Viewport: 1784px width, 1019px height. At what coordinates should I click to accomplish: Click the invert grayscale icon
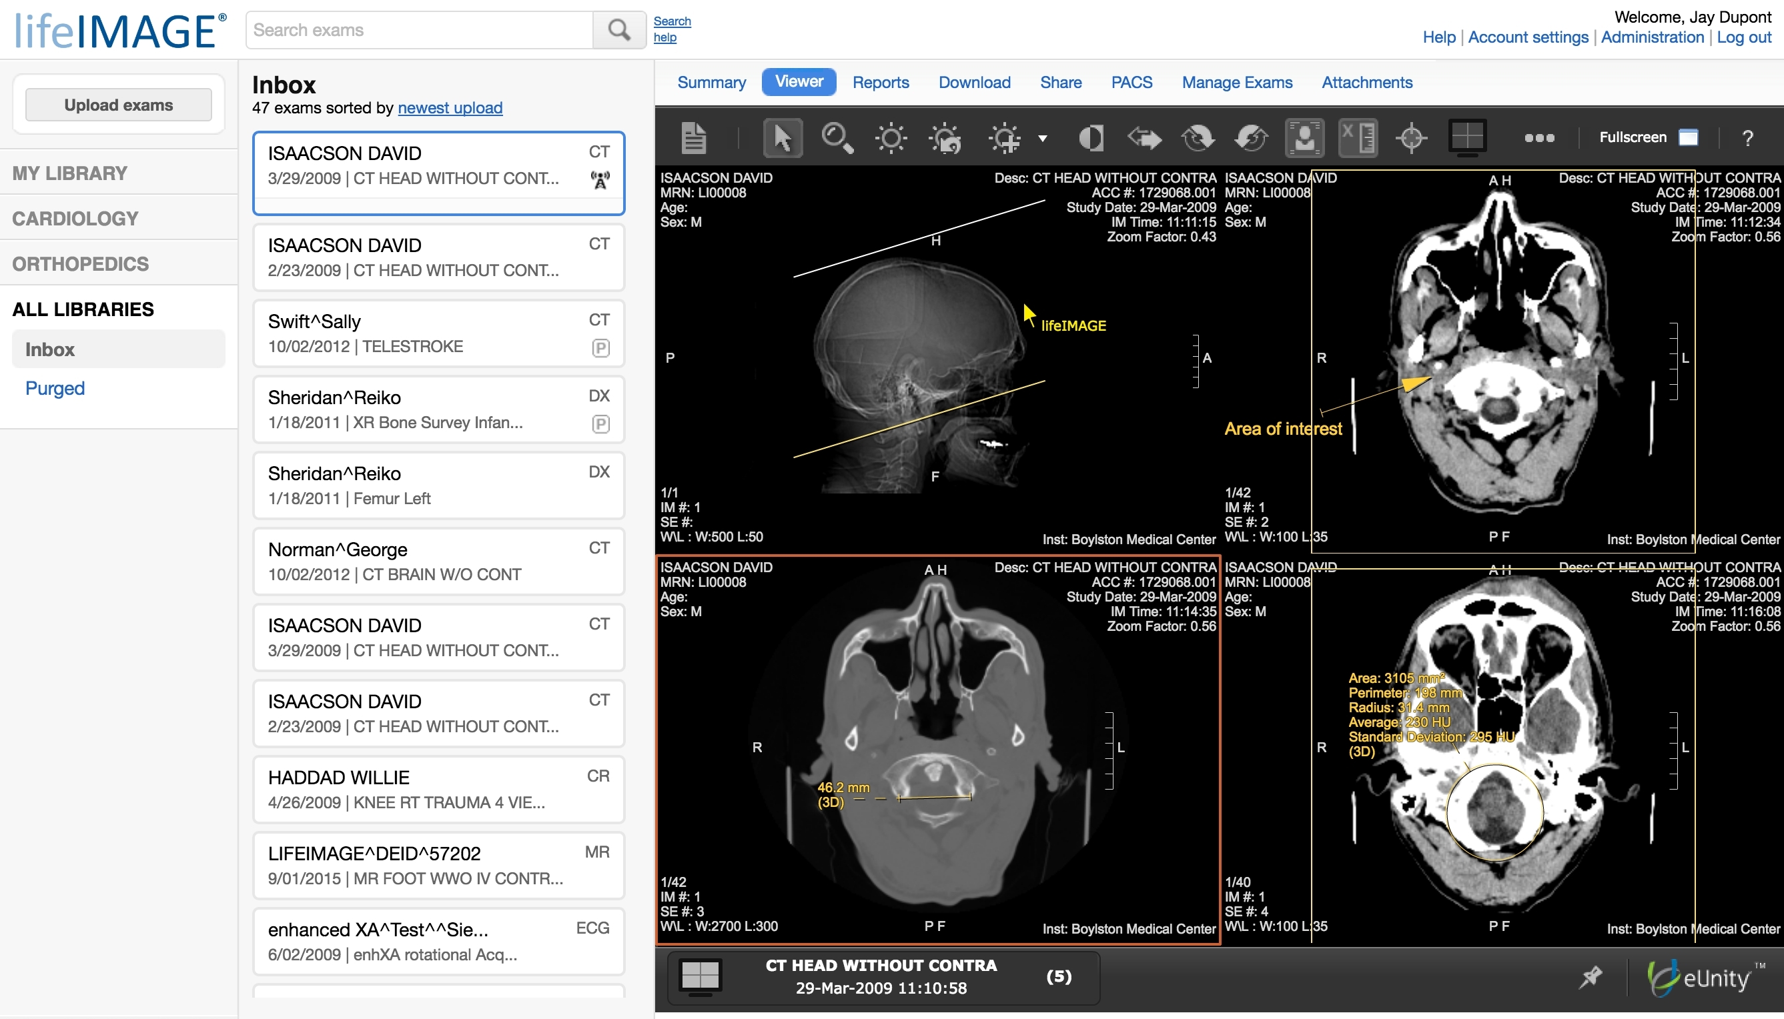tap(1091, 138)
